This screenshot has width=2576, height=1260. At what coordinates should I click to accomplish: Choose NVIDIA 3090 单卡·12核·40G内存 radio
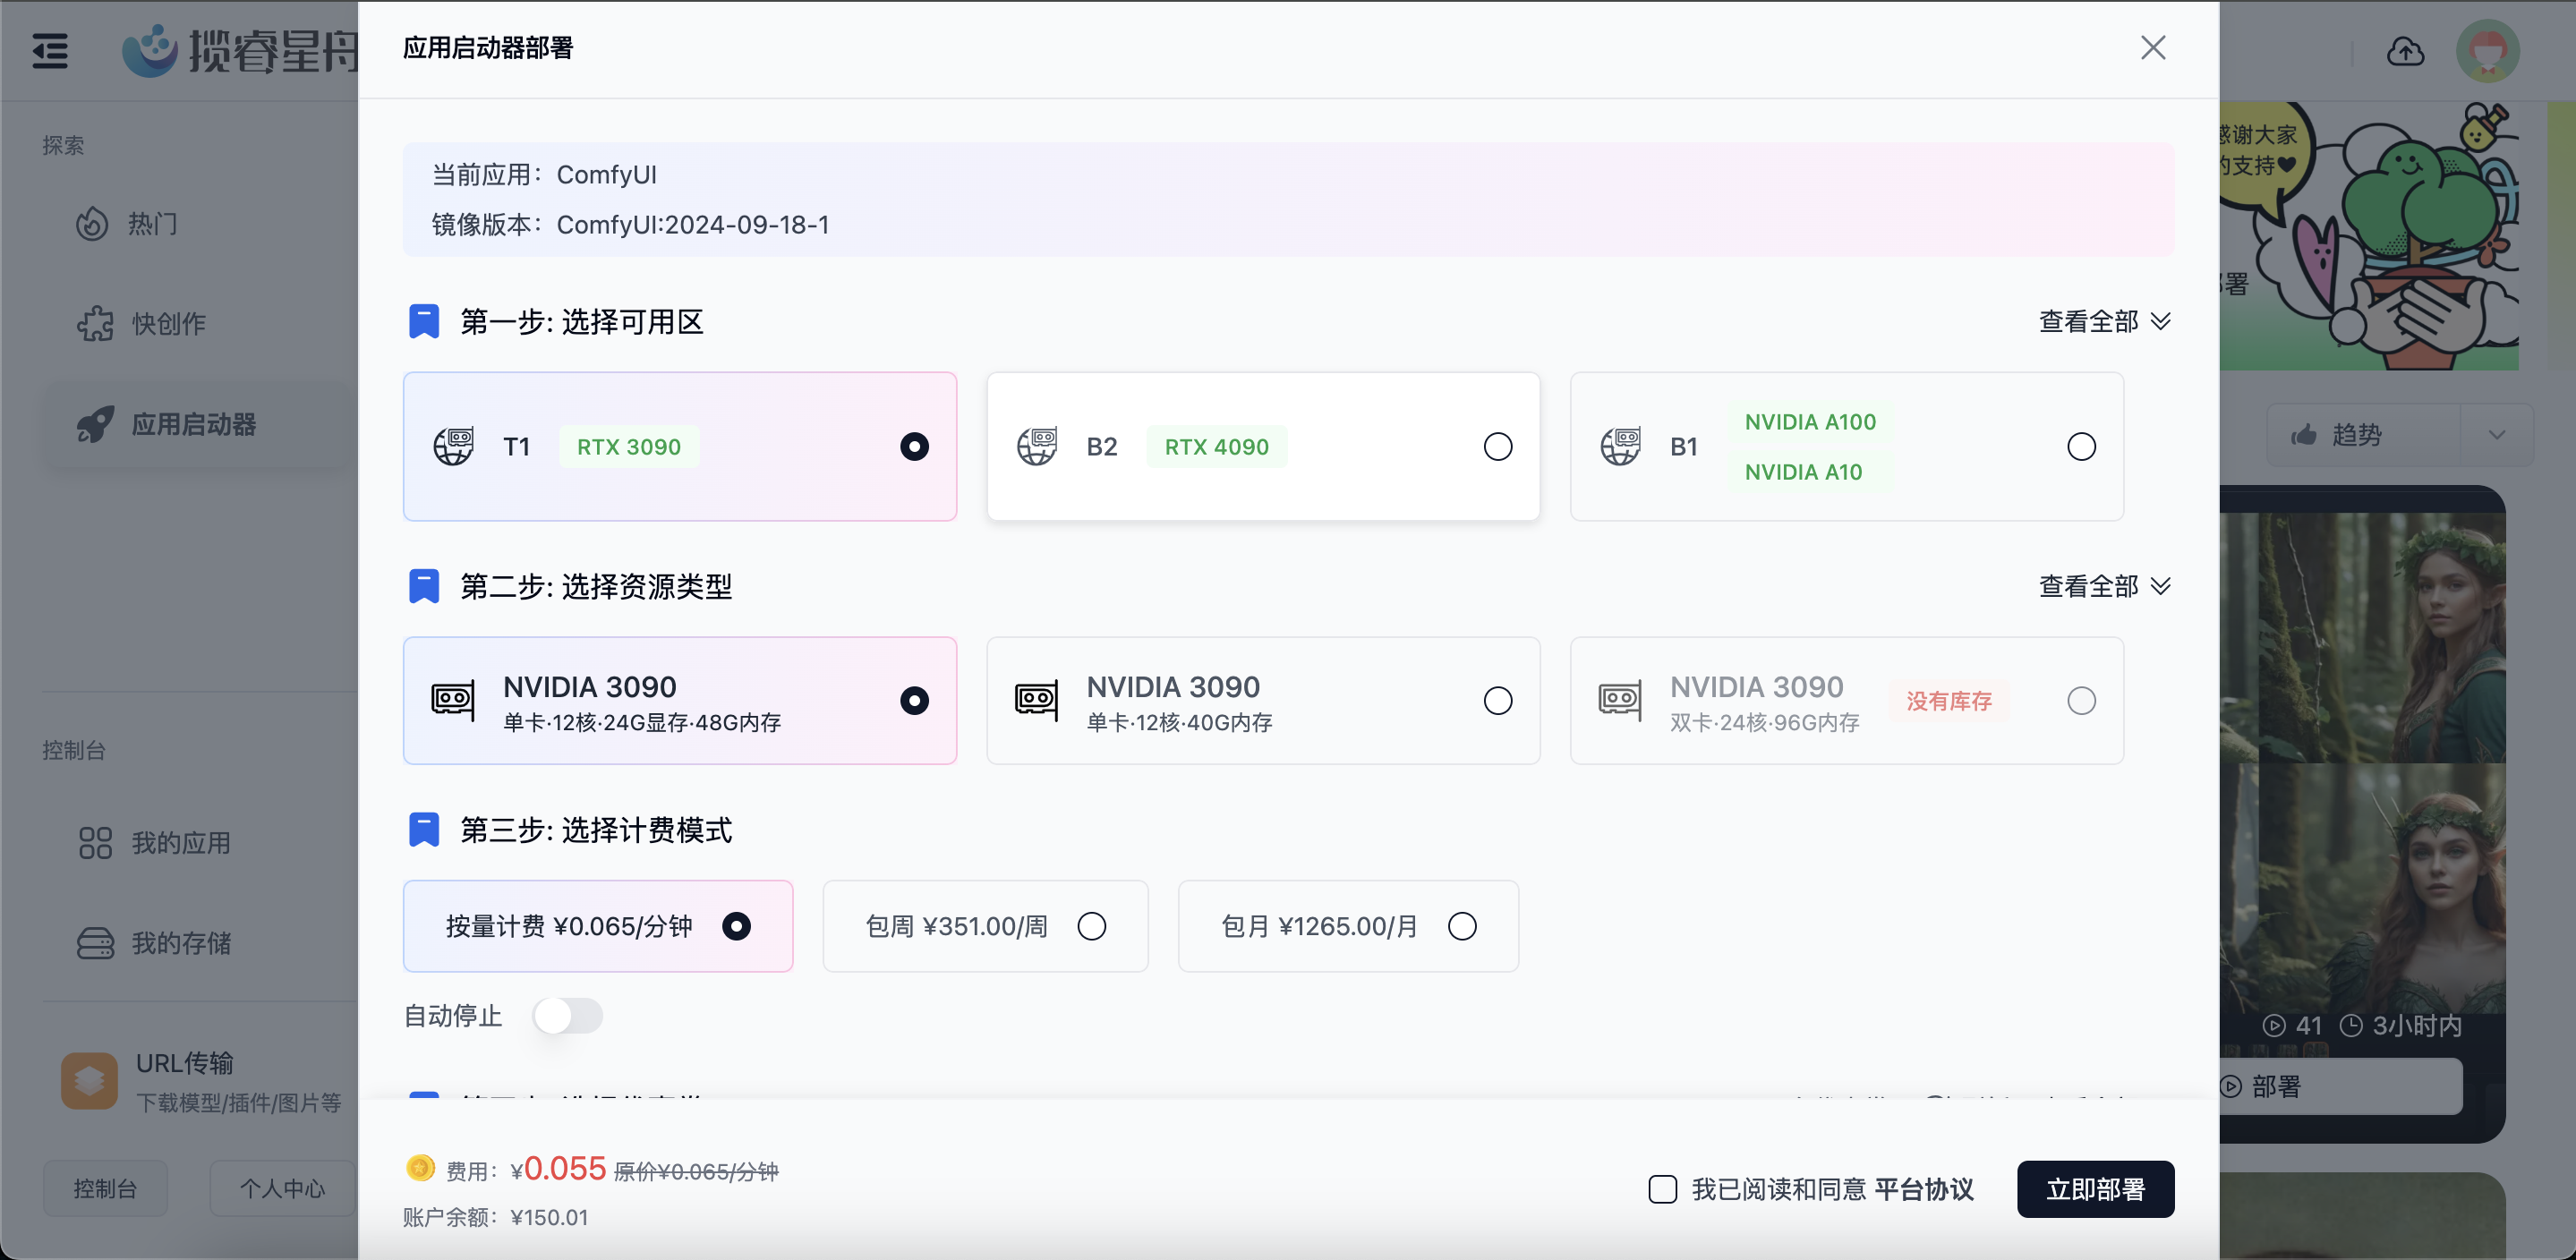point(1497,701)
